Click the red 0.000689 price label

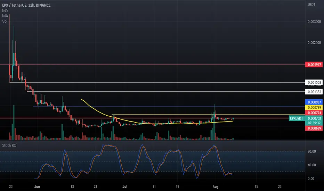click(314, 128)
